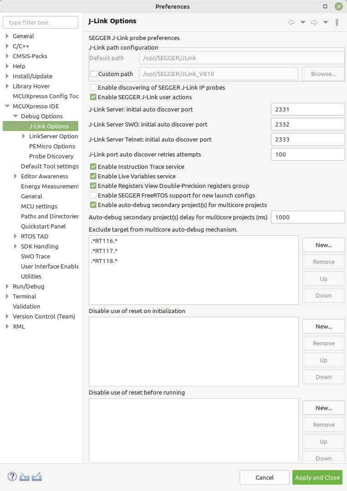Click the J-Link Server port field
This screenshot has width=347, height=491.
[x=308, y=109]
